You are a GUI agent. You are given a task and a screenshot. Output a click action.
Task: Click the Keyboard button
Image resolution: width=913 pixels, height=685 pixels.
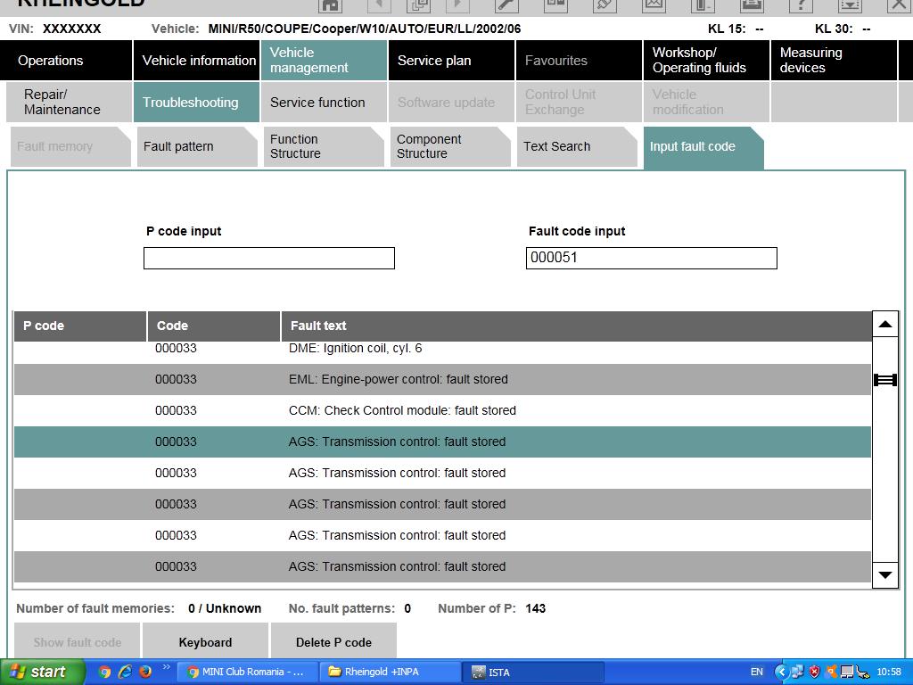(x=205, y=642)
